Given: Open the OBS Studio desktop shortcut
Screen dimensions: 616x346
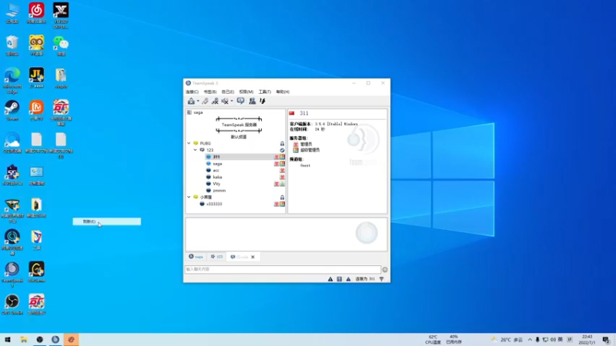Looking at the screenshot, I should point(12,304).
